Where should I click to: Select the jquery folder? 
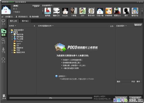[x=18, y=43]
